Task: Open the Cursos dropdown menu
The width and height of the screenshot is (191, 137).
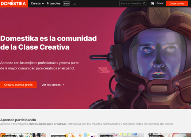Action: pyautogui.click(x=37, y=4)
